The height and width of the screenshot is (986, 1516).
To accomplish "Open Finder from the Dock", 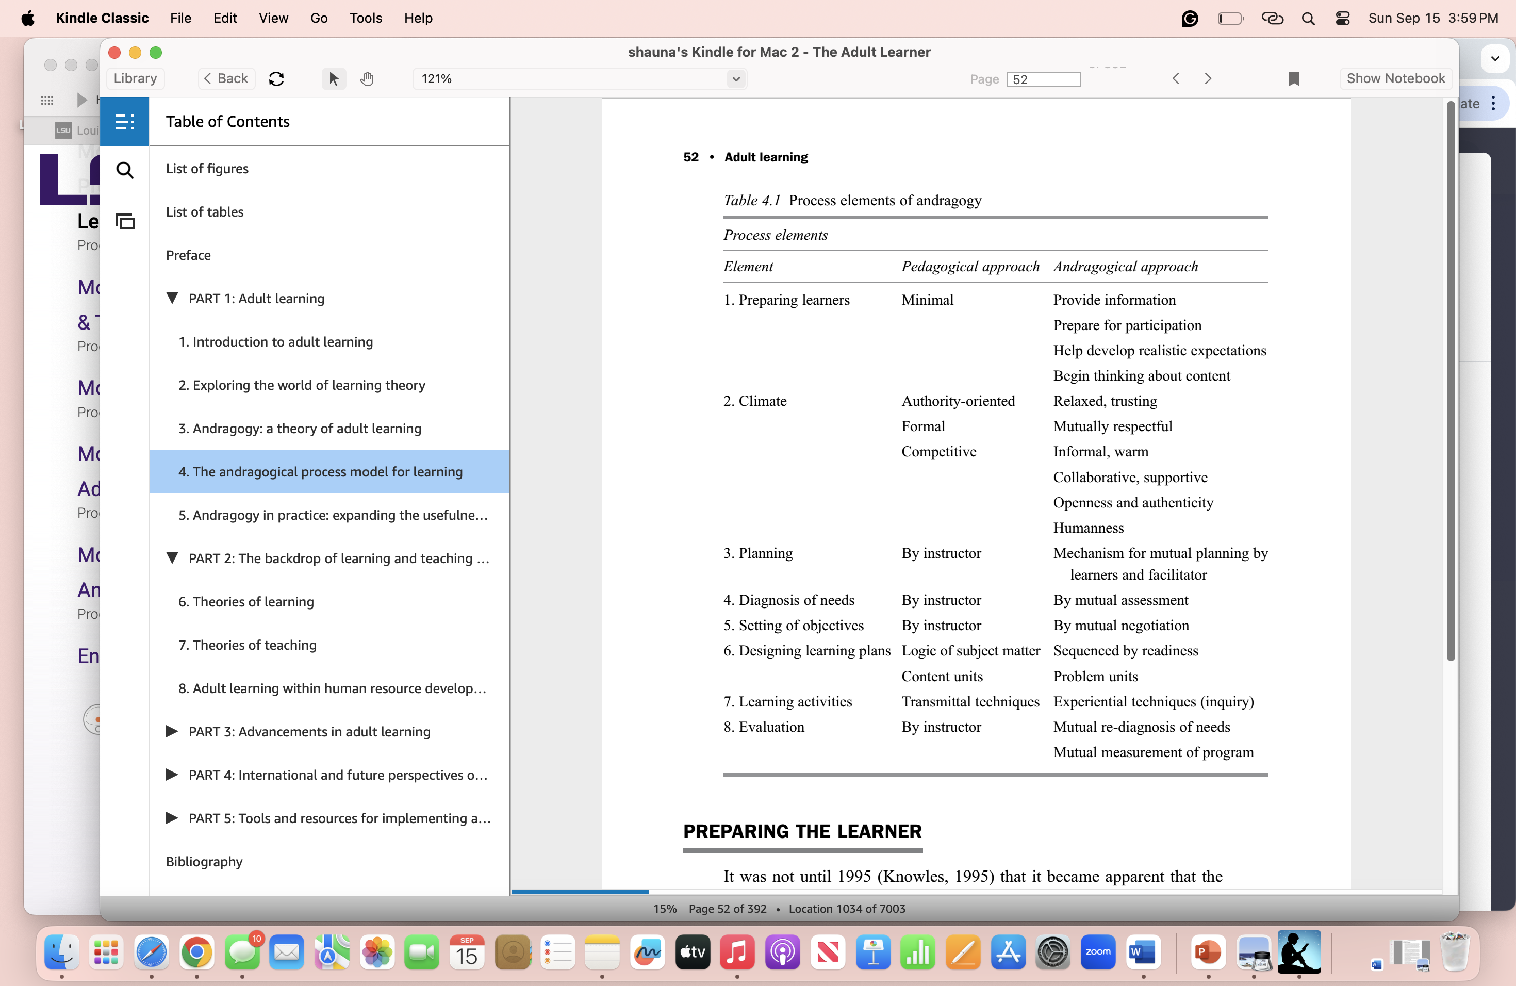I will click(x=61, y=952).
